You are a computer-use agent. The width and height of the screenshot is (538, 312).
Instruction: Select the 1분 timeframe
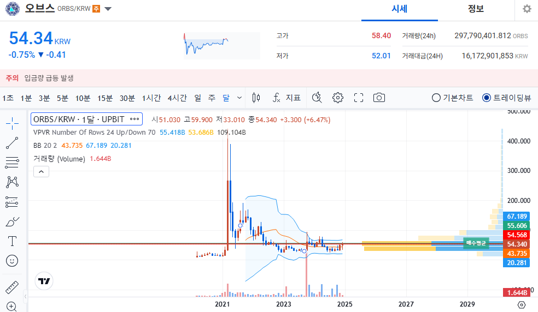(26, 98)
